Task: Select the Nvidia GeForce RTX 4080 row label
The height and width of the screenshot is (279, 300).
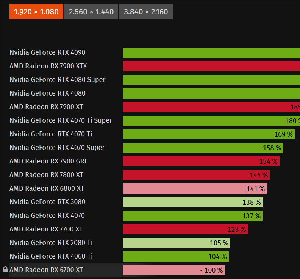Action: pyautogui.click(x=47, y=93)
